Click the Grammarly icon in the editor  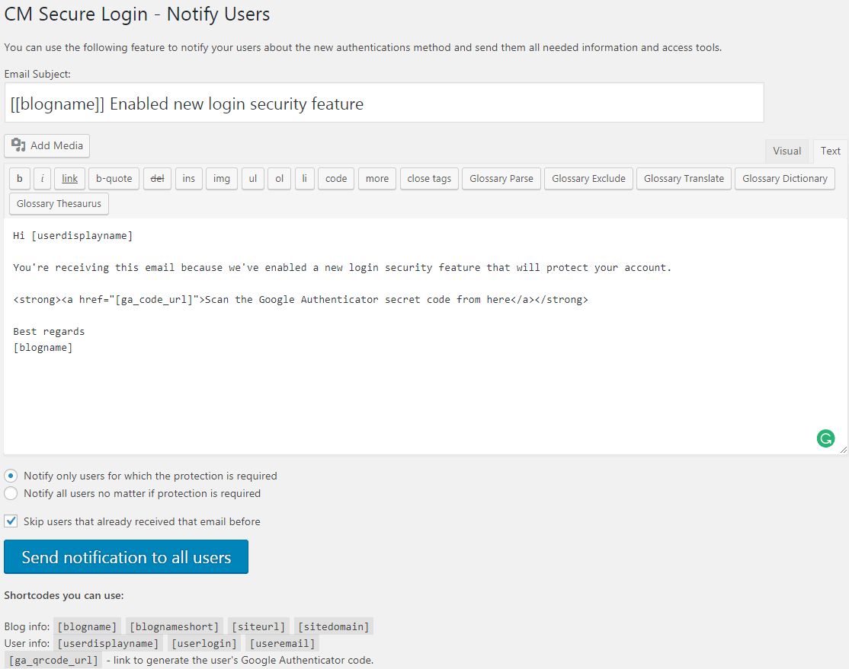[x=825, y=438]
